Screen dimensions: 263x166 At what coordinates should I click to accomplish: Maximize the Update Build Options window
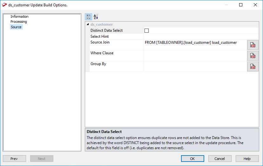tap(241, 5)
